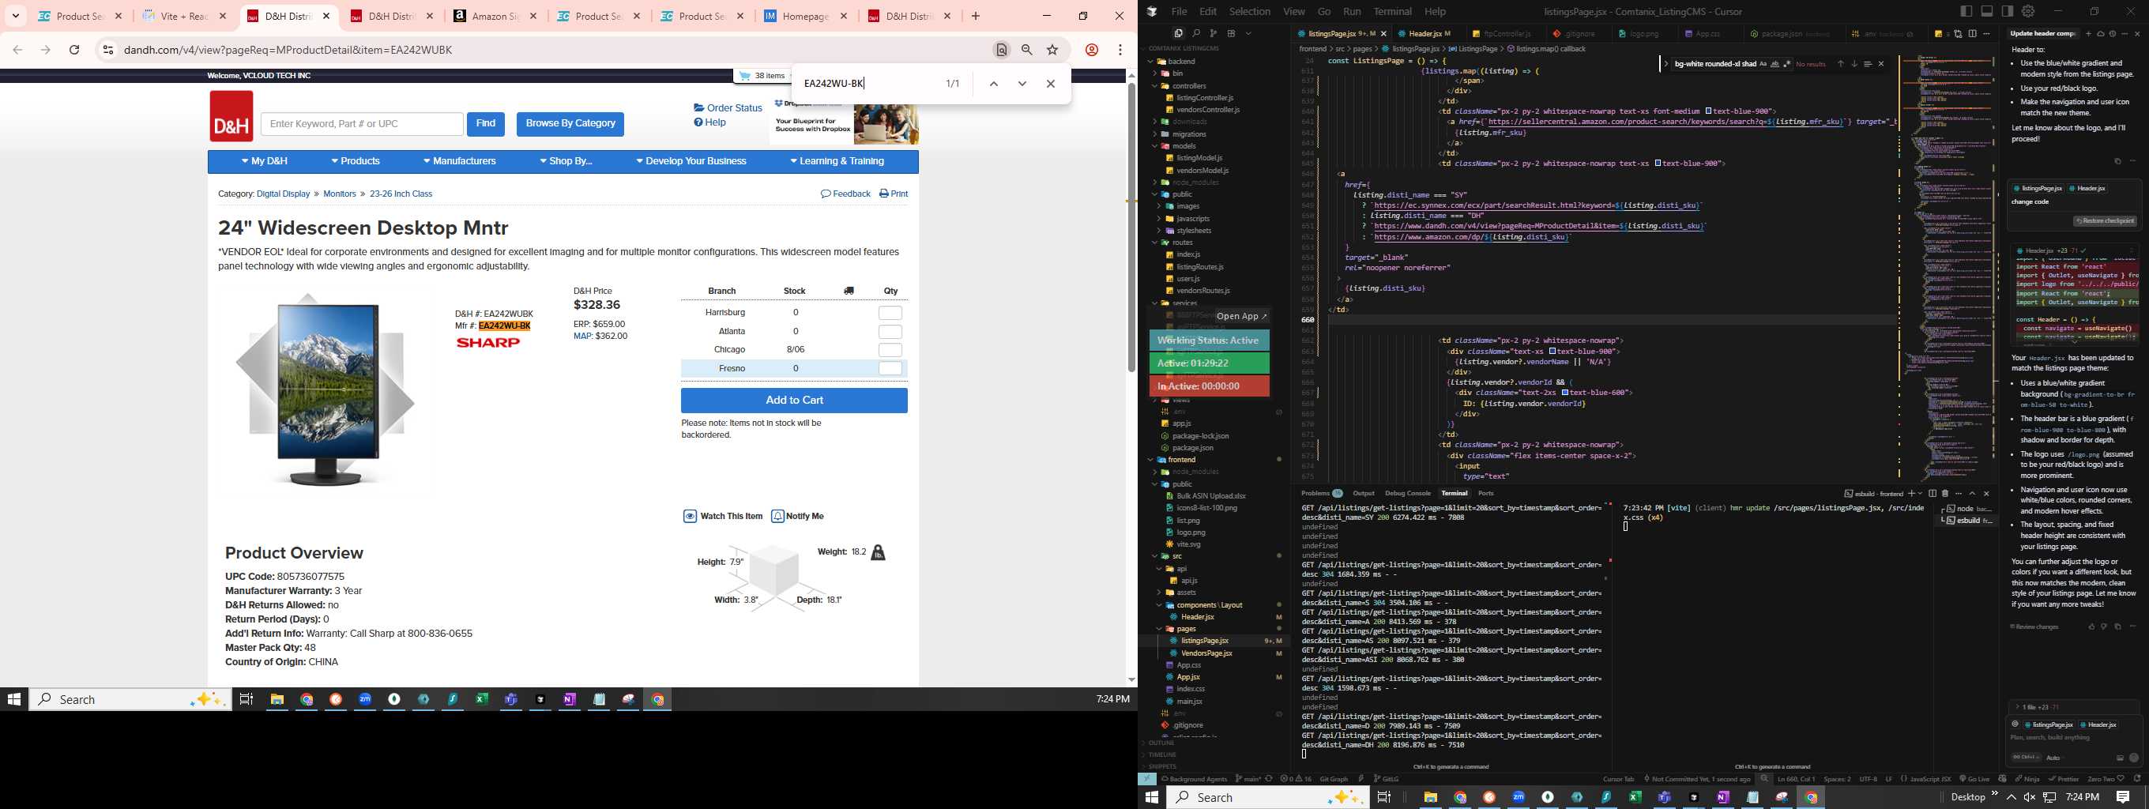
Task: Open Extensions view in Cursor
Action: tap(1230, 33)
